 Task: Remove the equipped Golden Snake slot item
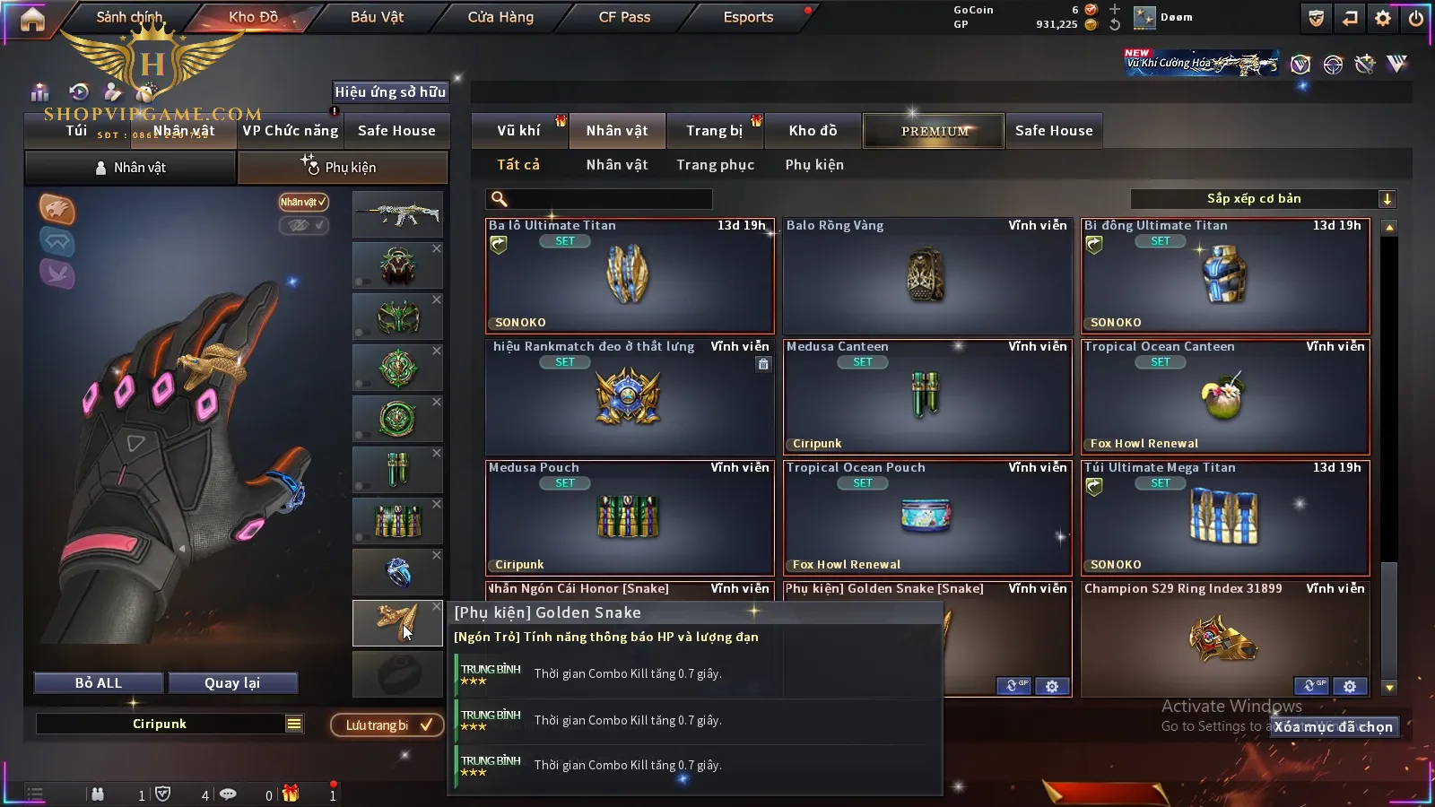[x=436, y=607]
